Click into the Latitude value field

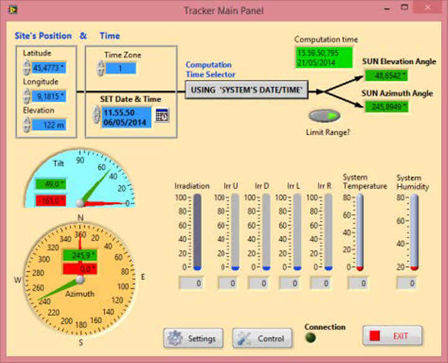(49, 68)
